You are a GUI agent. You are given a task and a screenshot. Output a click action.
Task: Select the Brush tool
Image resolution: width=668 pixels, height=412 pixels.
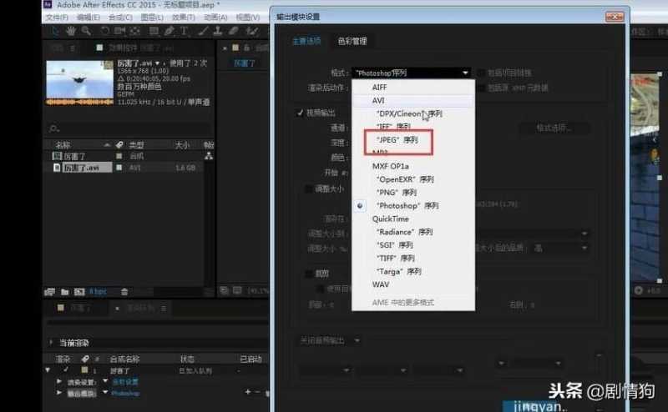pos(203,31)
